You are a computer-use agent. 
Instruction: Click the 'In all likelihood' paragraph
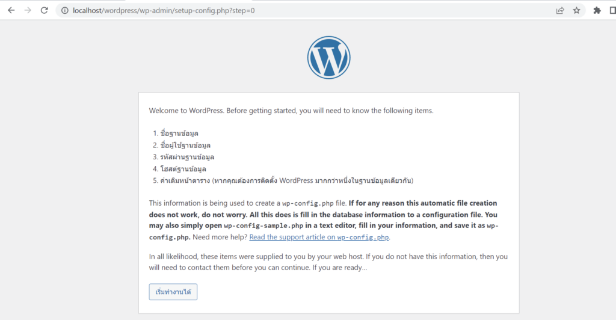point(328,262)
